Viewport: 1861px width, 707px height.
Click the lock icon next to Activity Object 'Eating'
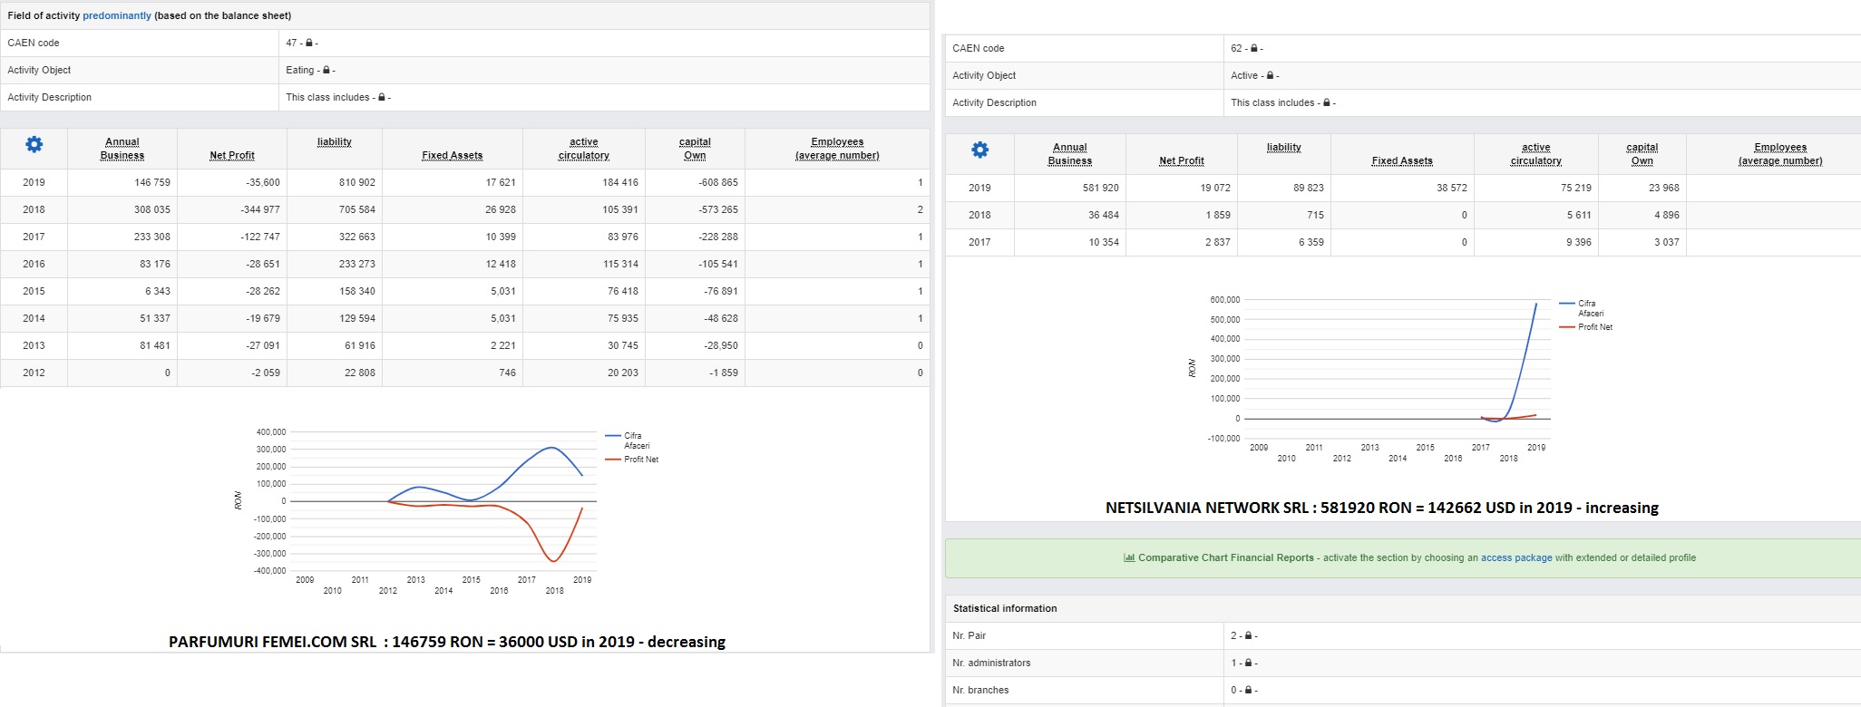click(x=326, y=70)
